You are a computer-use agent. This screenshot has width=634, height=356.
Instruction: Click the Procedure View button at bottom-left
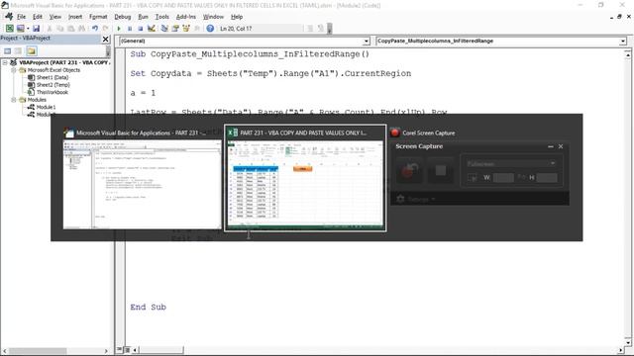(120, 349)
